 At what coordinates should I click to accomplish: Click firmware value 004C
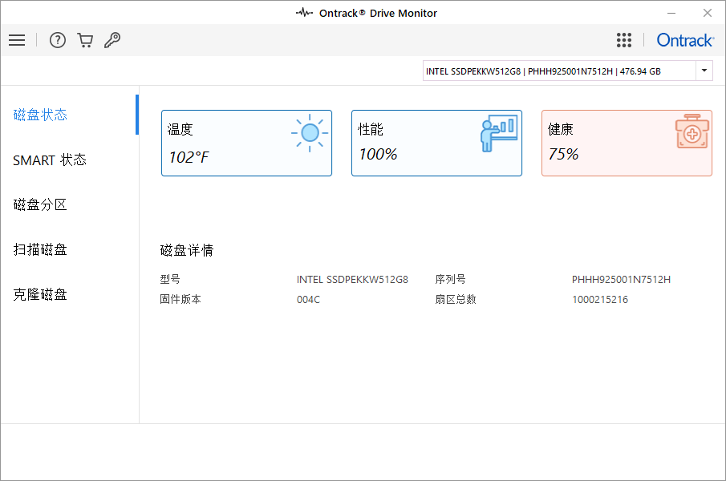tap(308, 300)
